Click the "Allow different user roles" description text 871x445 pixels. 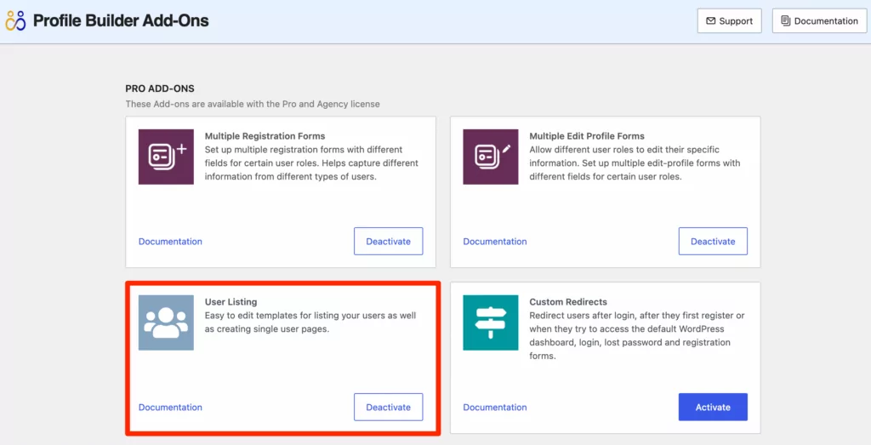(x=635, y=163)
